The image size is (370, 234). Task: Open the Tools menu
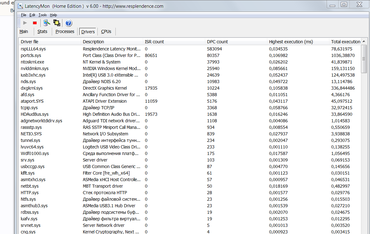pos(43,15)
